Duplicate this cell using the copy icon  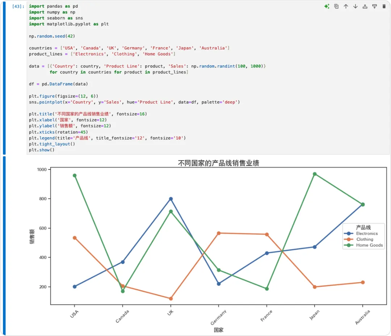click(336, 7)
